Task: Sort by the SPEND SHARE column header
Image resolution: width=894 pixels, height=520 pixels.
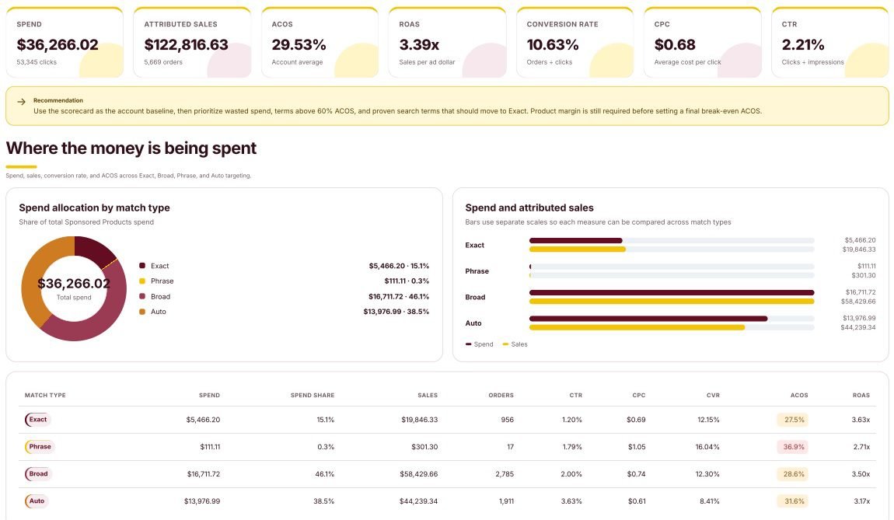Action: pyautogui.click(x=313, y=395)
